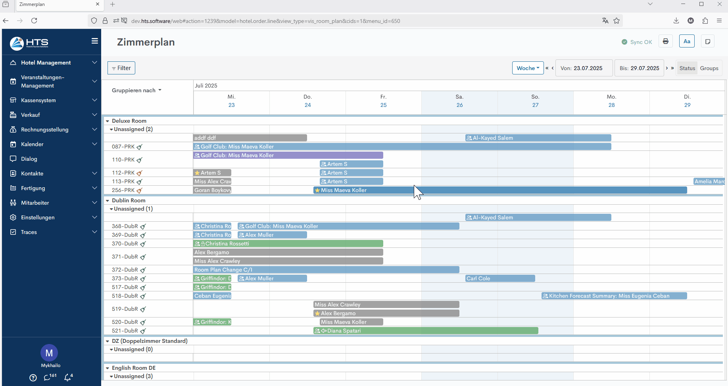Image resolution: width=728 pixels, height=386 pixels.
Task: Open the Gruppieren nach dropdown
Action: point(136,90)
